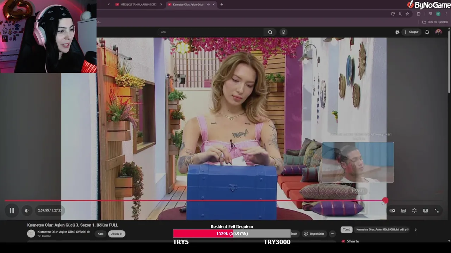Click the Shorts section heading
Image resolution: width=451 pixels, height=253 pixels.
coord(353,241)
